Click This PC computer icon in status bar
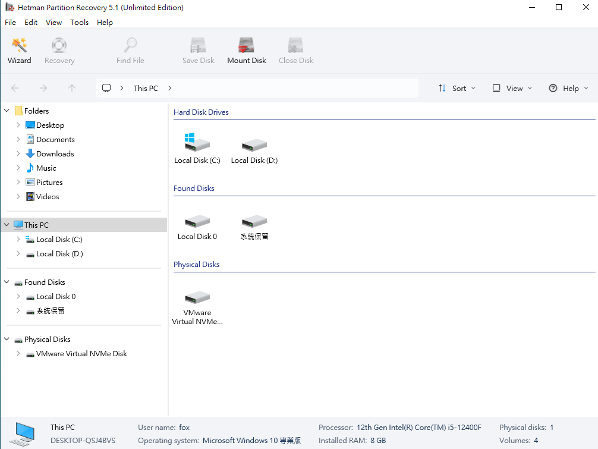 click(x=23, y=434)
